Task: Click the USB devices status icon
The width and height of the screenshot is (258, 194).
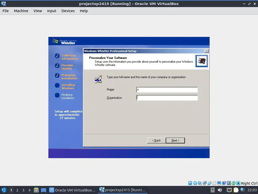Action: [209, 183]
